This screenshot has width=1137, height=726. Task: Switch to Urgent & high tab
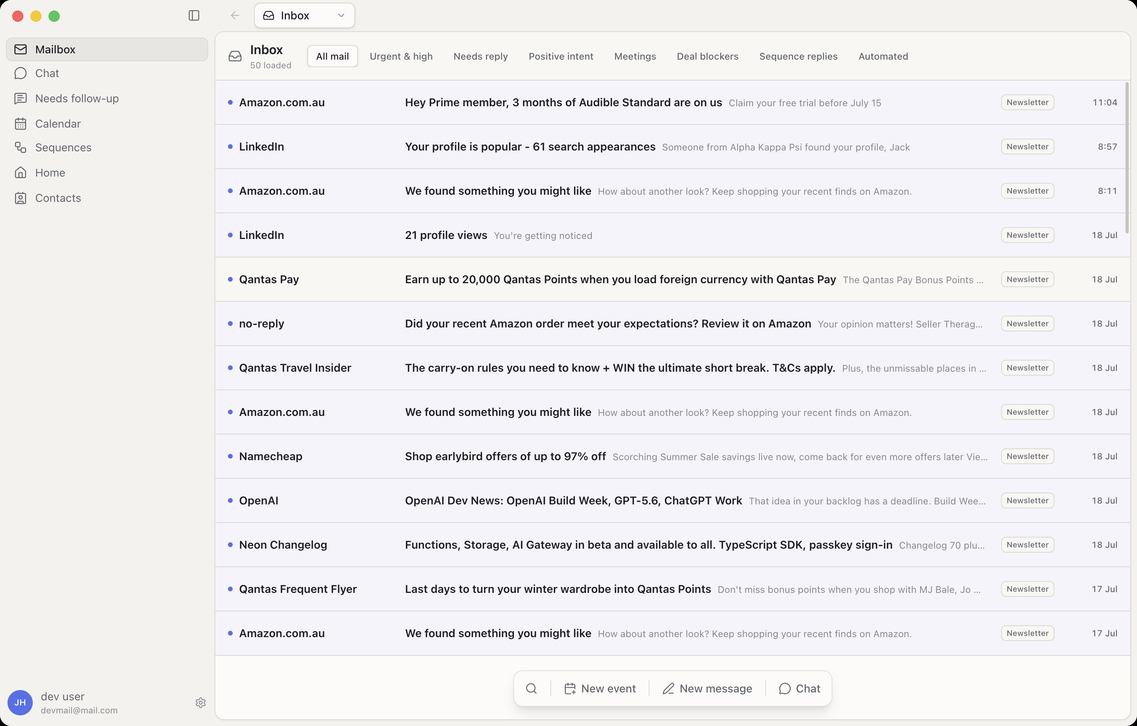click(401, 56)
